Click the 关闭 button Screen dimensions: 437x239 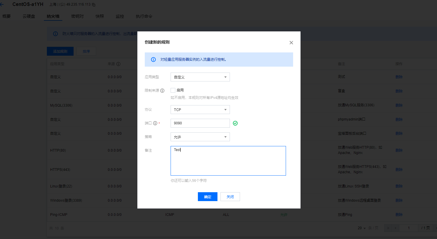(230, 197)
